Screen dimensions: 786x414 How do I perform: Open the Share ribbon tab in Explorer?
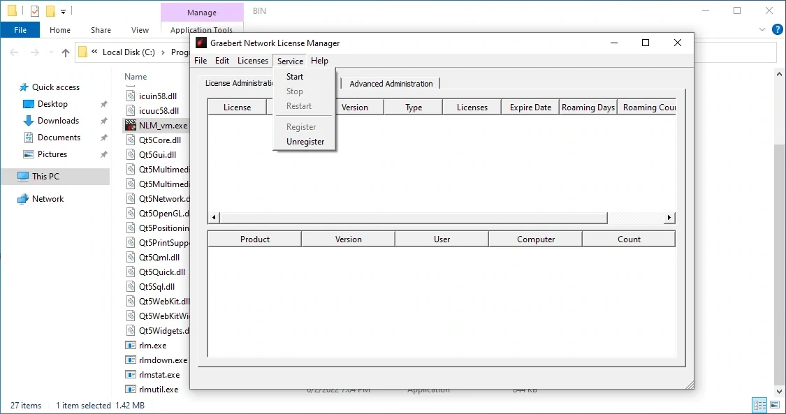point(101,30)
